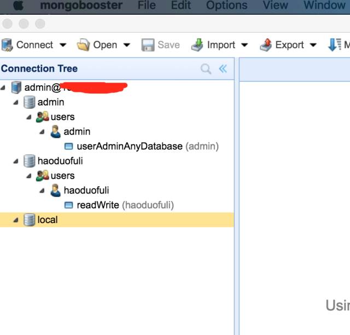The image size is (350, 335).
Task: Open the Export dropdown arrow
Action: tap(313, 45)
